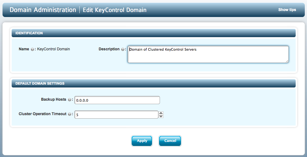Click the Cancel button
The height and width of the screenshot is (157, 307).
click(x=170, y=141)
